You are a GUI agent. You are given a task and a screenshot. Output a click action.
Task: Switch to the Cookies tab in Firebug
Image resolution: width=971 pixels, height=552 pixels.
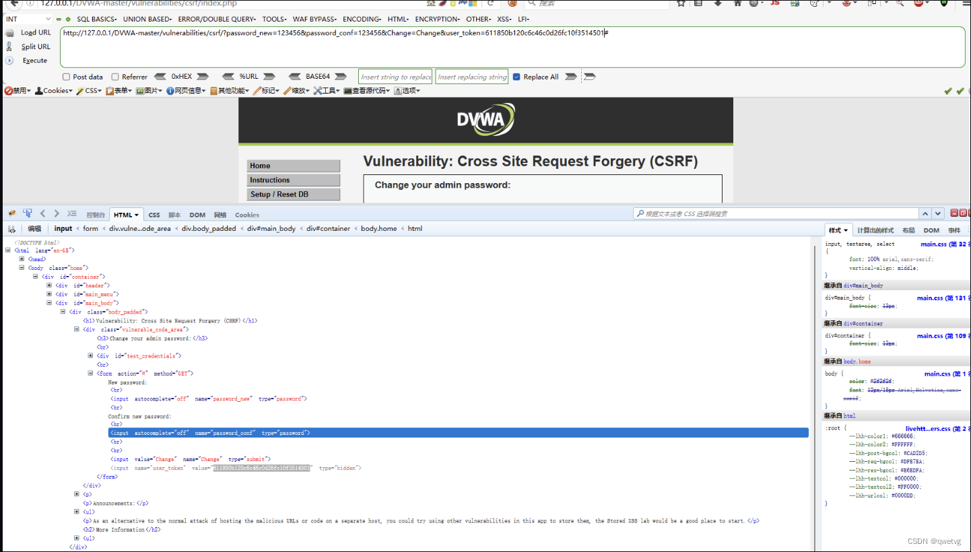[246, 215]
